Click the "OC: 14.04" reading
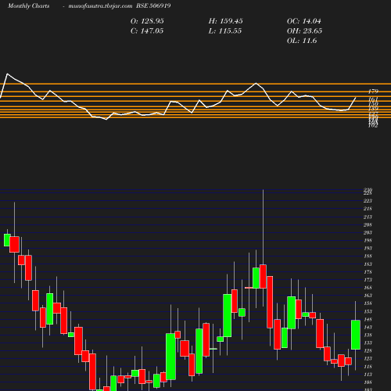Image resolution: width=391 pixels, height=391 pixels. (x=304, y=21)
